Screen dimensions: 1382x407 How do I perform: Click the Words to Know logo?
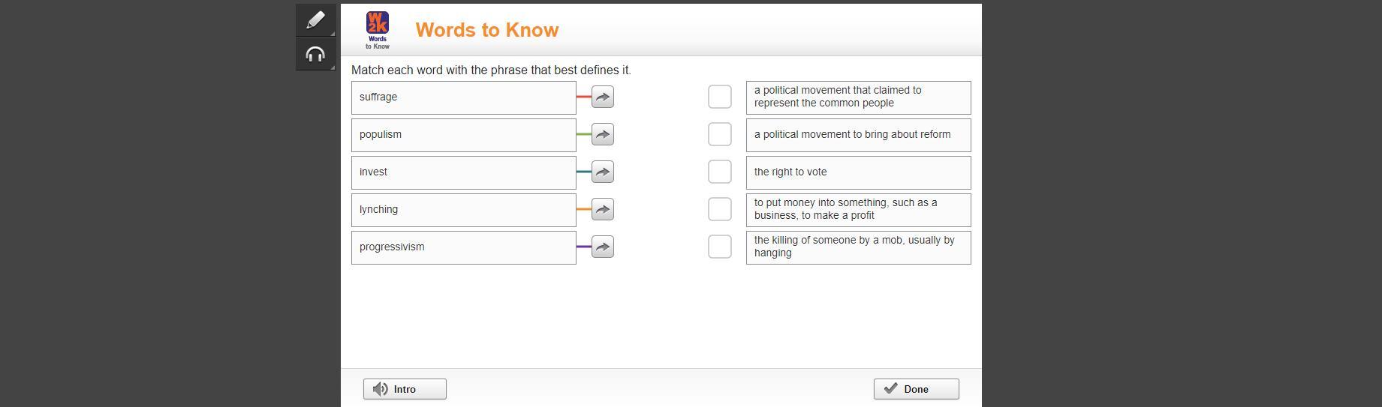pyautogui.click(x=377, y=30)
